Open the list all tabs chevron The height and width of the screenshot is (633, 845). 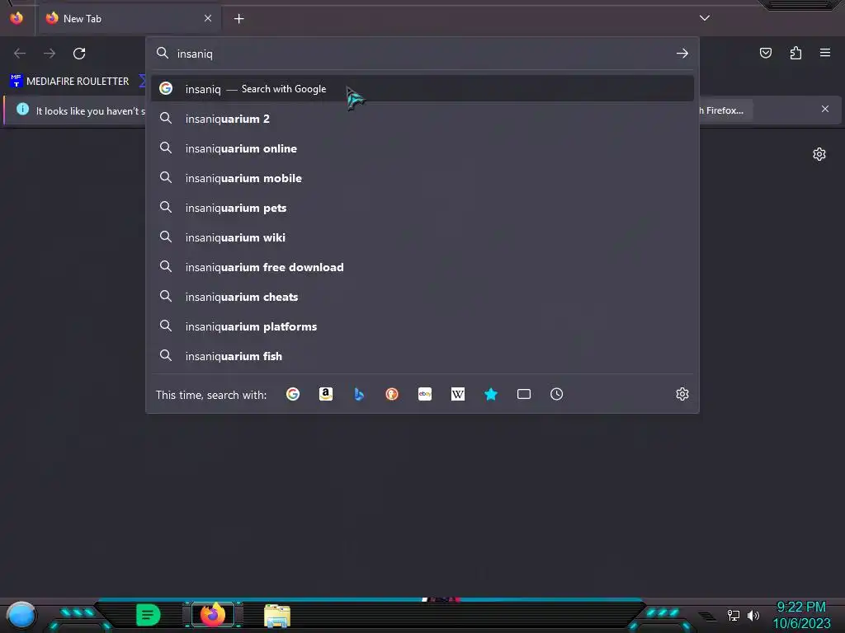(x=705, y=18)
